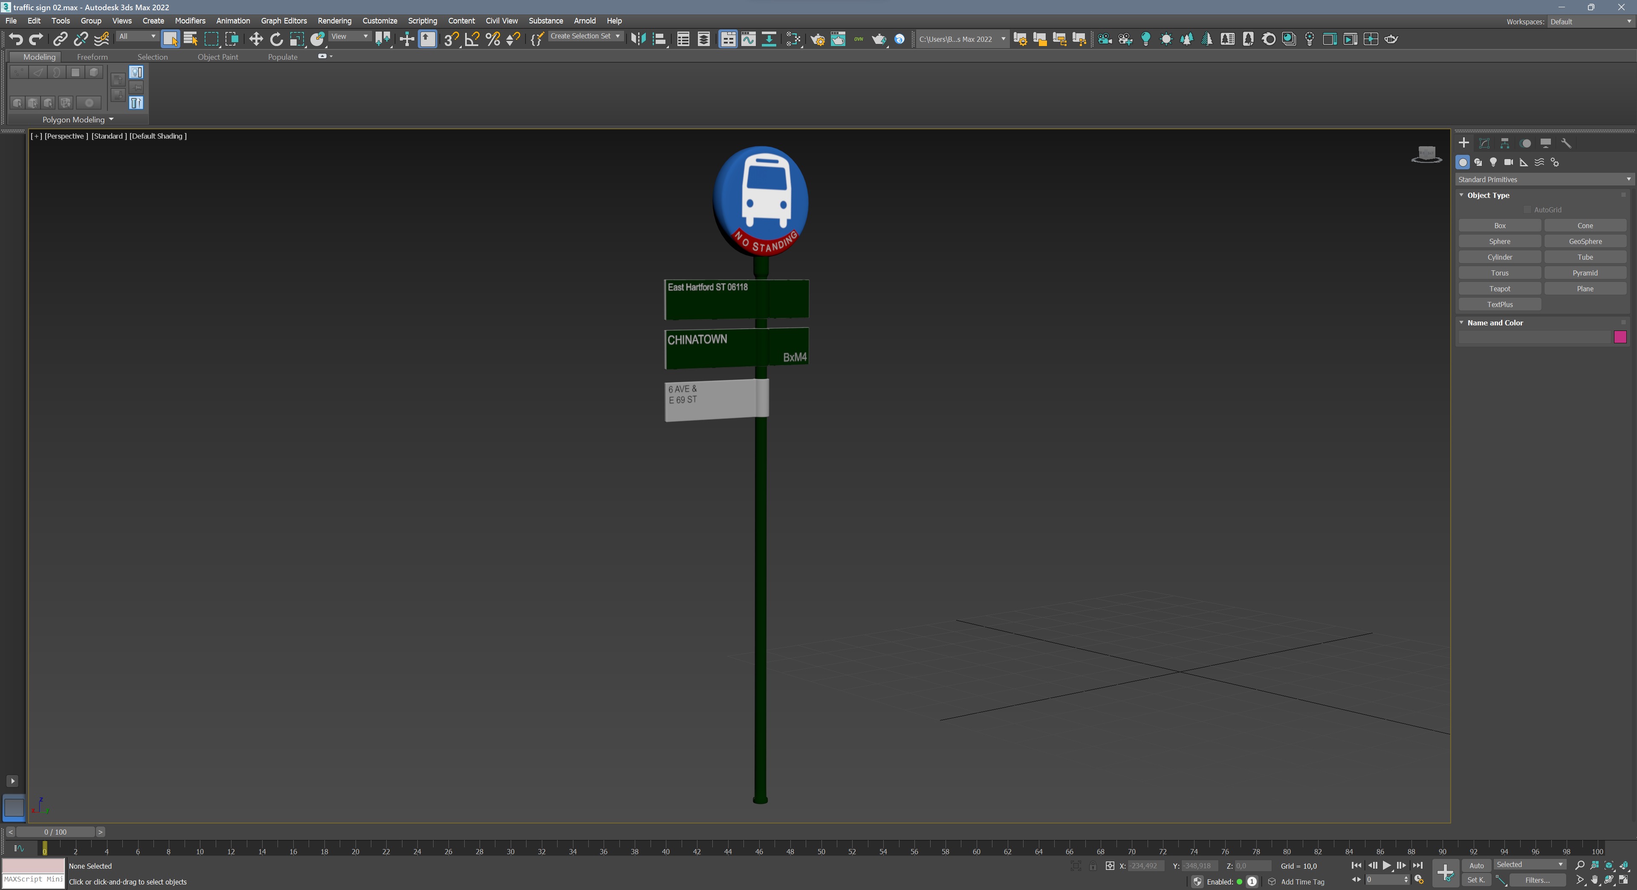
Task: Toggle the selection lock icon
Action: (x=1093, y=866)
